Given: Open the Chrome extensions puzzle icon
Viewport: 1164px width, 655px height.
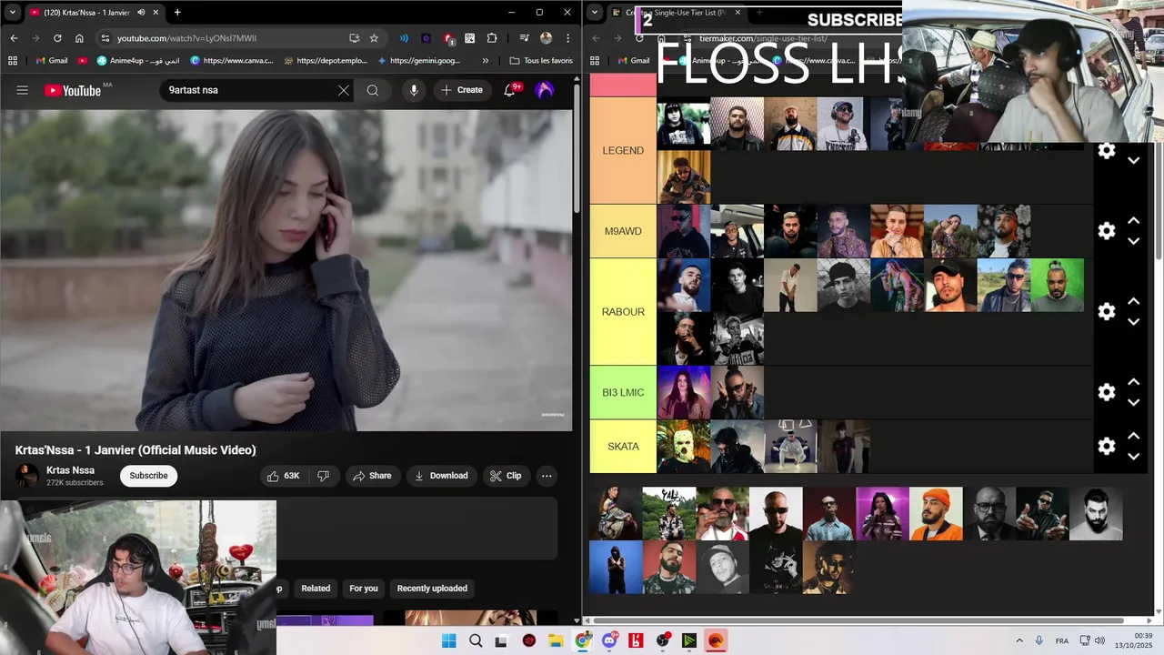Looking at the screenshot, I should coord(492,38).
